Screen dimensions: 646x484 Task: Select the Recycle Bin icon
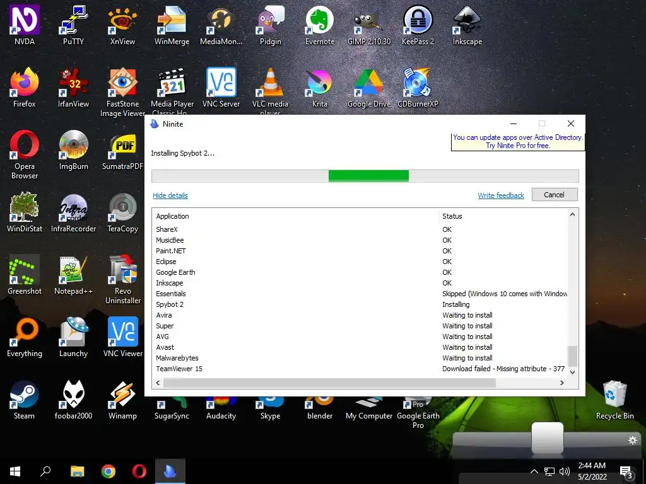(614, 400)
